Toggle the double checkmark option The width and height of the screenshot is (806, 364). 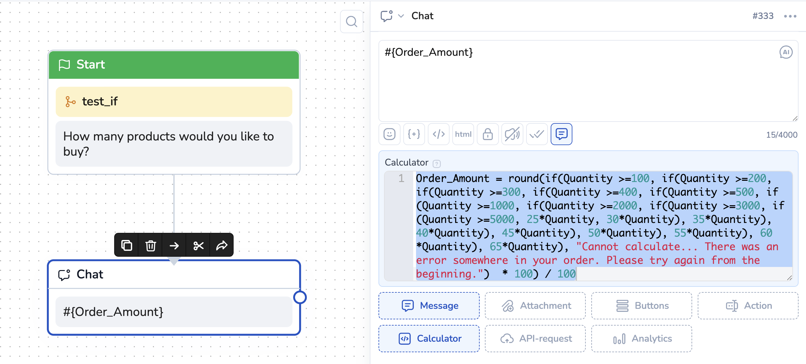pyautogui.click(x=537, y=135)
